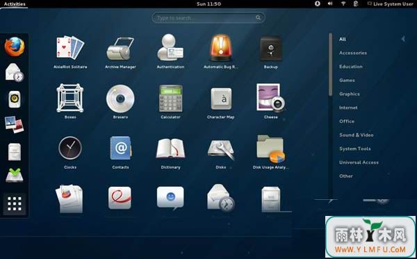This screenshot has height=259, width=417.
Task: Open the file cabinet app in bottom grid row
Action: point(271,199)
